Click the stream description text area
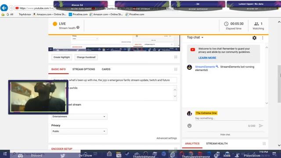 click(114, 93)
